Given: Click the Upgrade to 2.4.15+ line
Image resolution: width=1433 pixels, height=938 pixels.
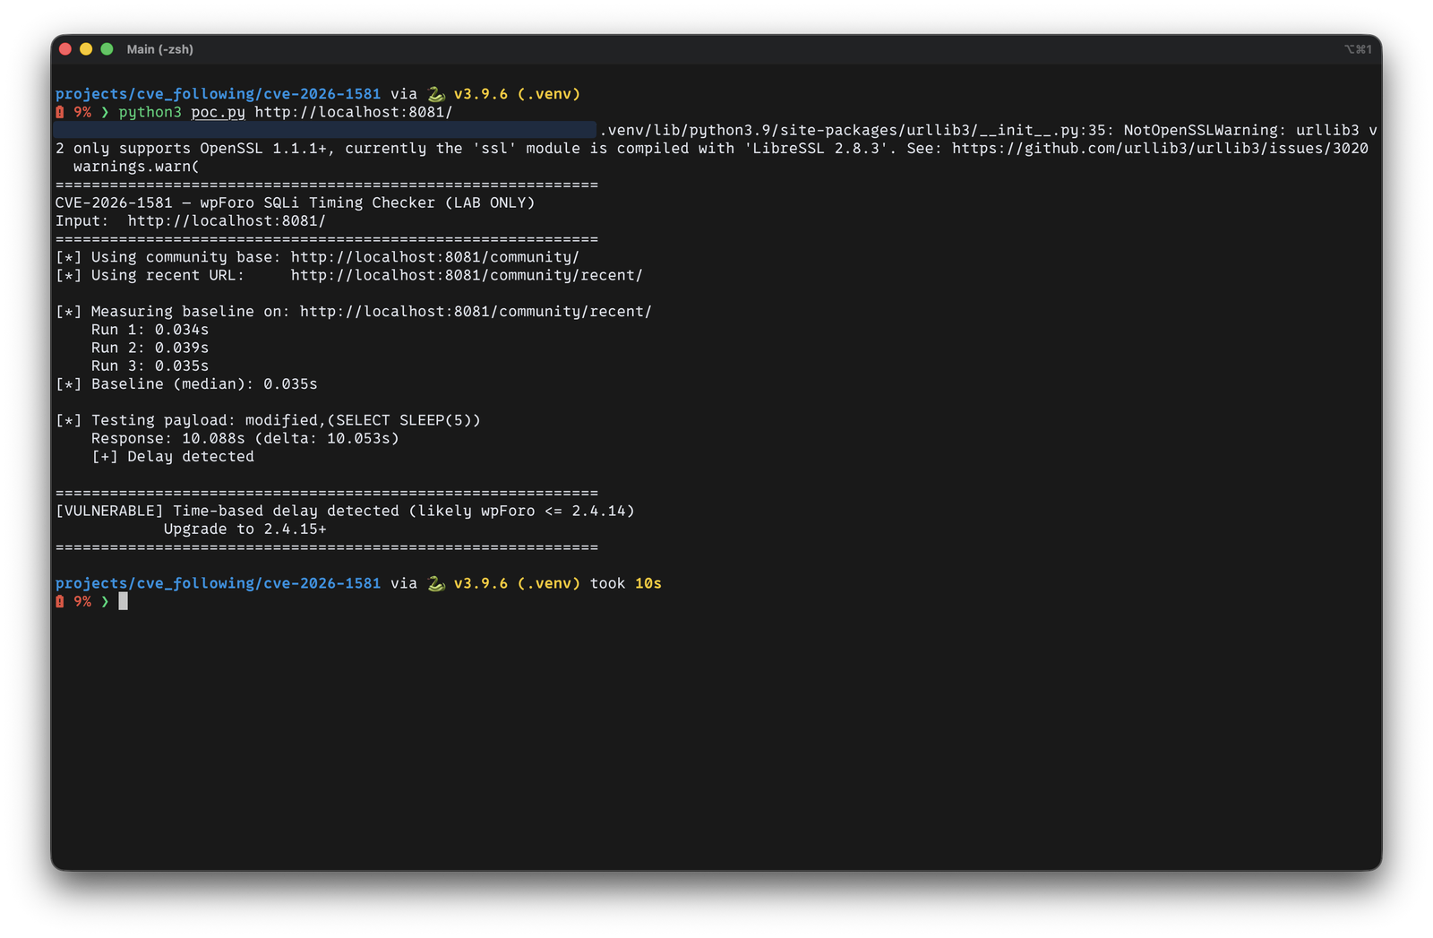Looking at the screenshot, I should (x=245, y=529).
